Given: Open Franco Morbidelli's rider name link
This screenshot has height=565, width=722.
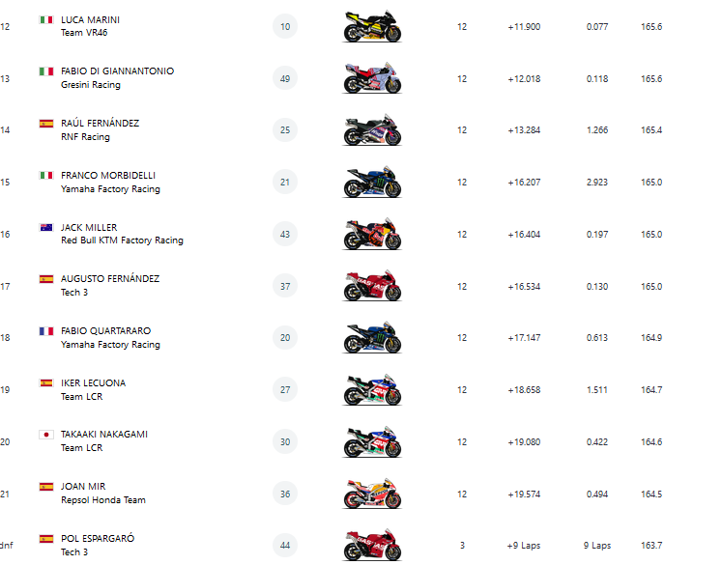Looking at the screenshot, I should coord(107,176).
